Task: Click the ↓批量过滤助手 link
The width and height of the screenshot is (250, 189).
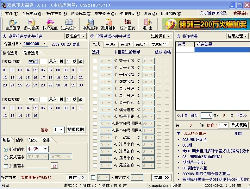Action: (127, 52)
